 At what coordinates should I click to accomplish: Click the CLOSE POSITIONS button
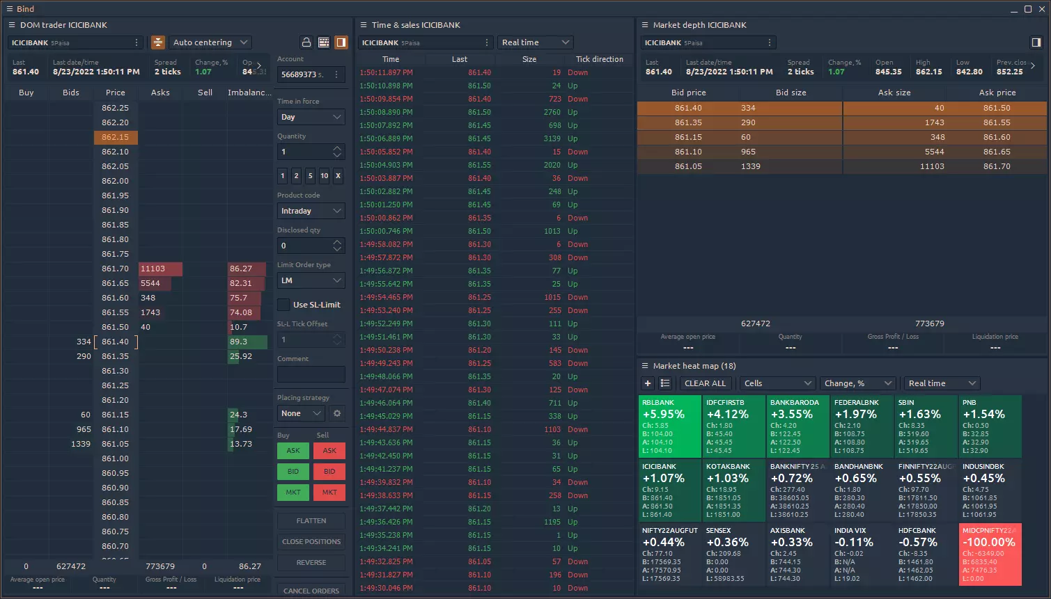[x=311, y=542]
